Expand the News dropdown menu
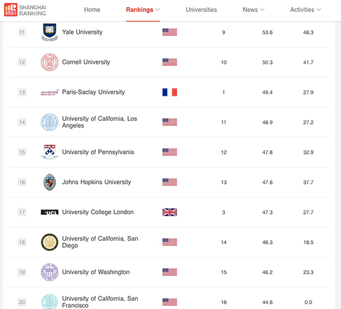This screenshot has height=309, width=341. [x=254, y=10]
